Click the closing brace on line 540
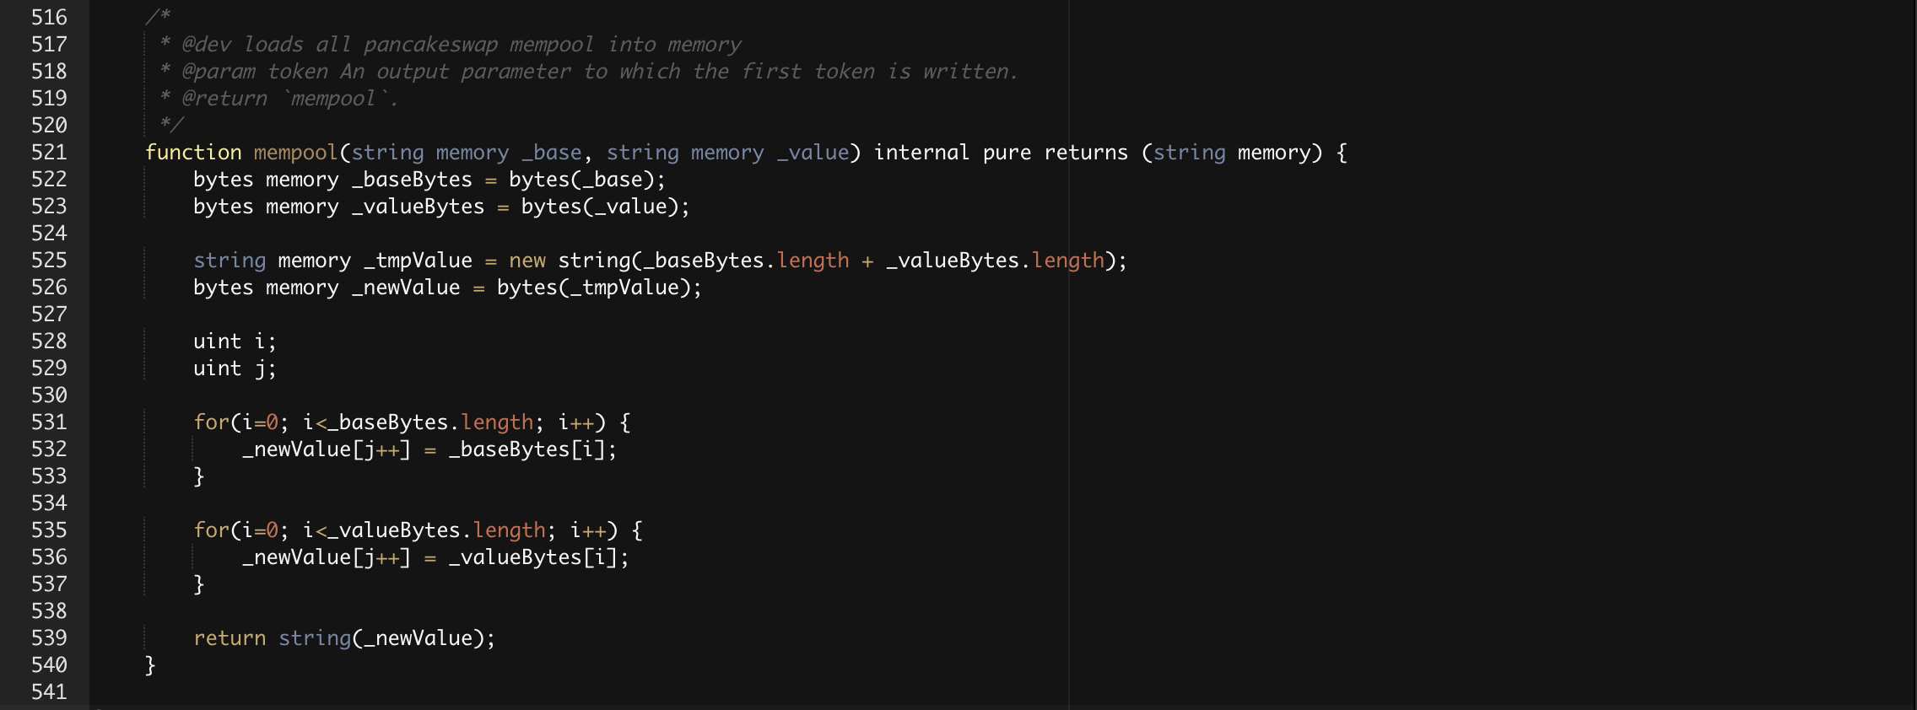The image size is (1917, 710). [x=150, y=665]
